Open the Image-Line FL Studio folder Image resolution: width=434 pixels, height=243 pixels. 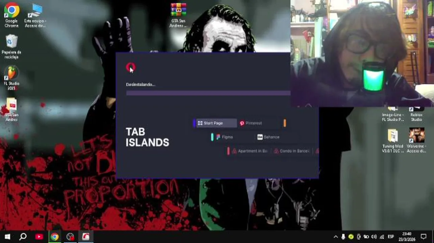click(393, 114)
